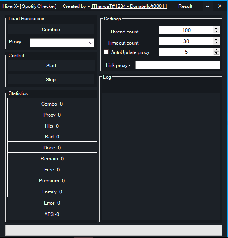Image resolution: width=228 pixels, height=238 pixels.
Task: Select the Free -0 statistic
Action: coord(52,169)
